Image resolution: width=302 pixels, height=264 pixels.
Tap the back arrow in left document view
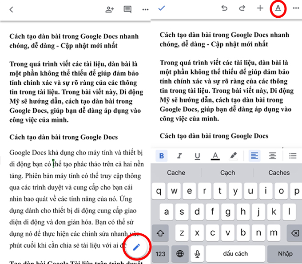click(12, 9)
